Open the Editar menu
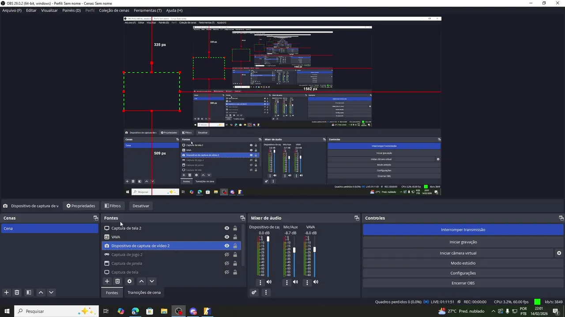This screenshot has height=317, width=565. pos(31,10)
